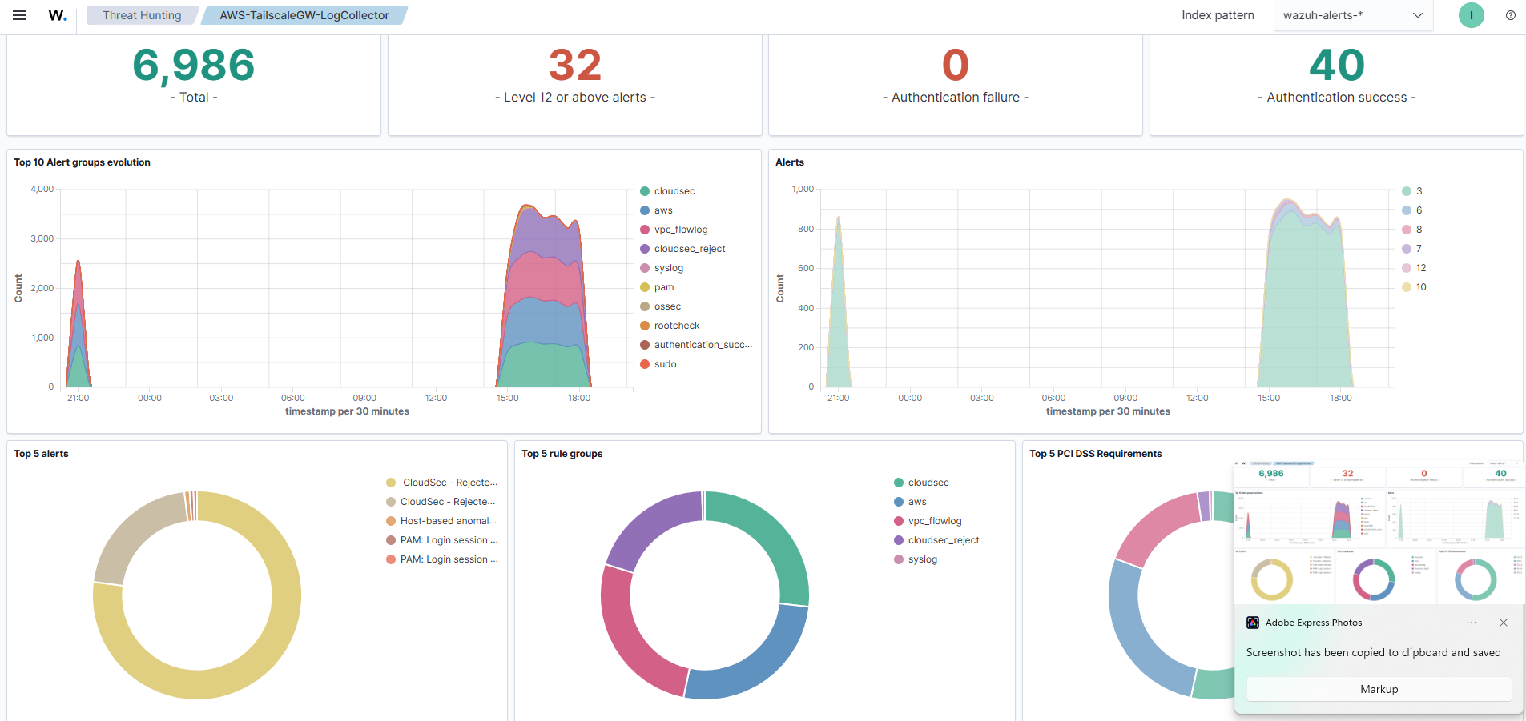The height and width of the screenshot is (721, 1526).
Task: Click the Wazuh home logo
Action: click(x=58, y=15)
